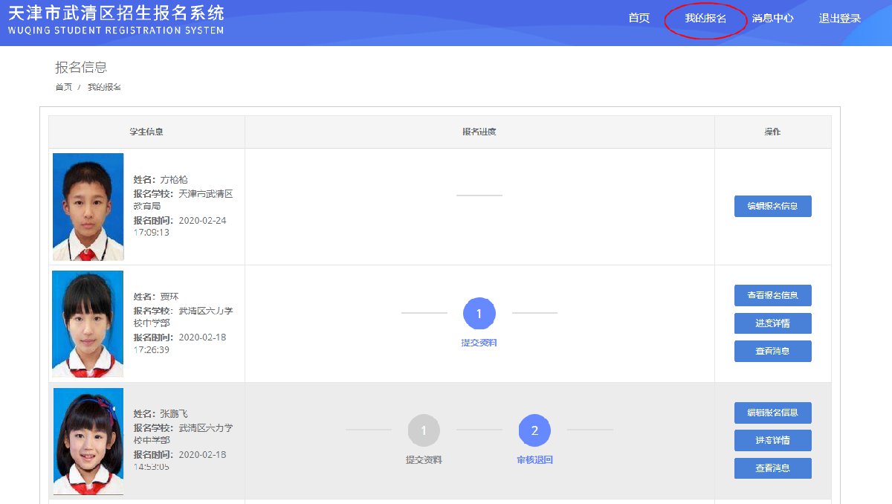The image size is (892, 504).
Task: Click 退出登录 to log out
Action: pyautogui.click(x=839, y=19)
